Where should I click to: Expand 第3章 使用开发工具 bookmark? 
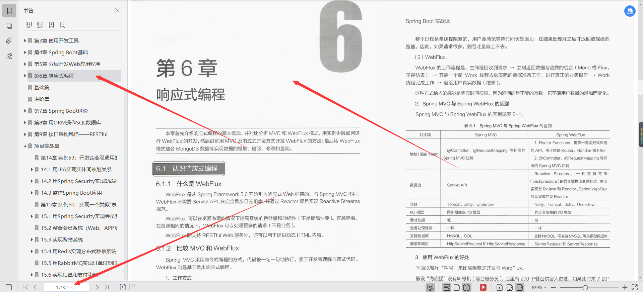(x=25, y=40)
